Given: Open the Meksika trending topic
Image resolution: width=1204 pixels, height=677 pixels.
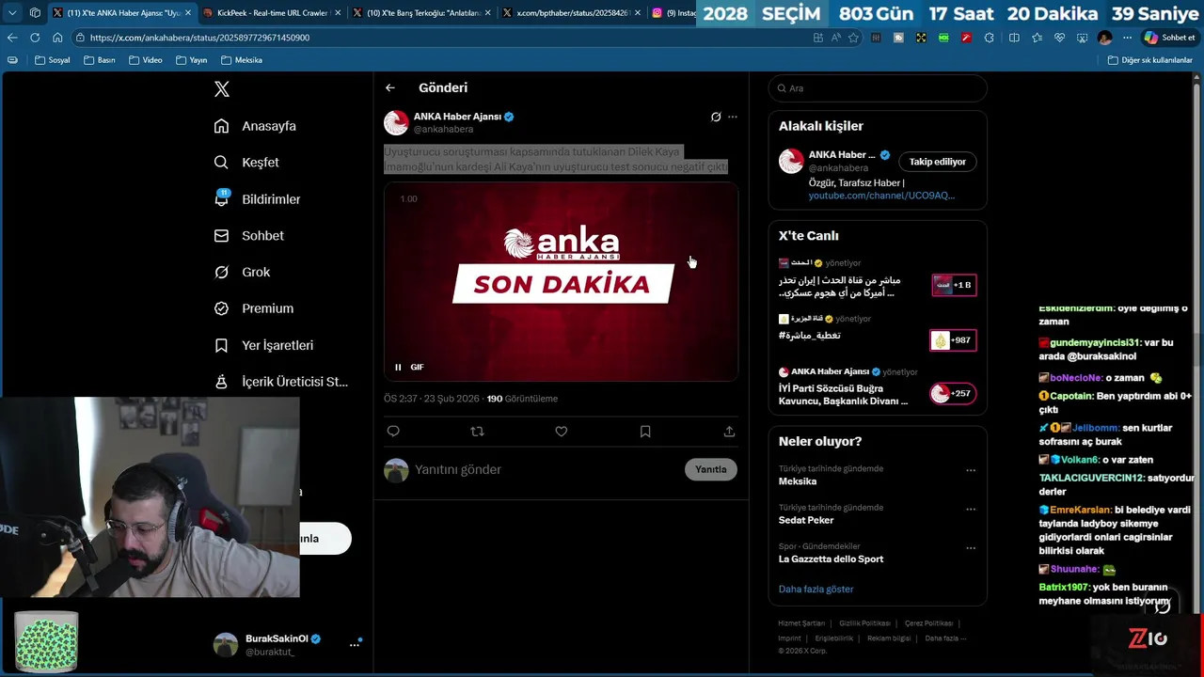Looking at the screenshot, I should click(797, 481).
